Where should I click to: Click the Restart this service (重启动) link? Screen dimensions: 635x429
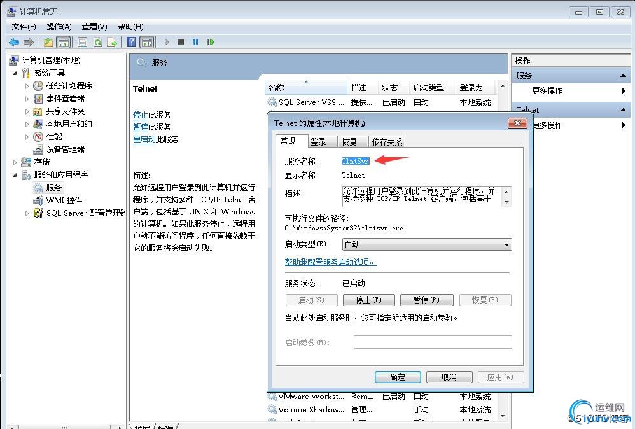tap(144, 139)
